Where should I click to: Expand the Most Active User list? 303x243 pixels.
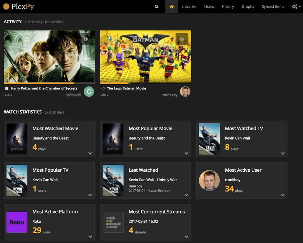point(282,195)
